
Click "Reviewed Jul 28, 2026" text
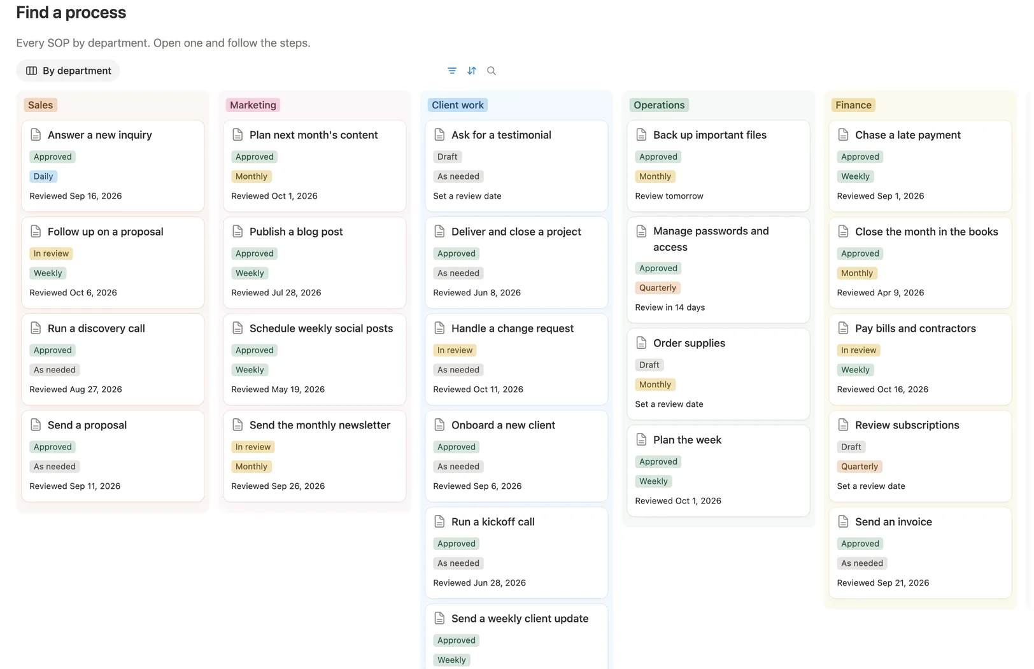click(276, 293)
